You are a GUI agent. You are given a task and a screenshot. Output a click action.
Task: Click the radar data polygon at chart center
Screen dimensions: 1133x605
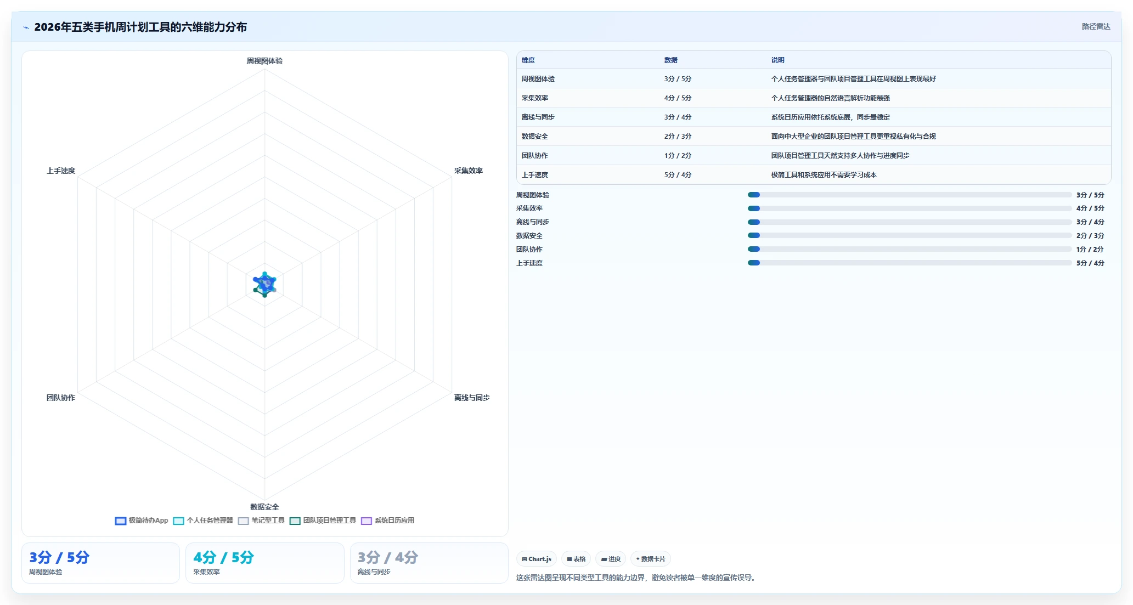[x=264, y=284]
